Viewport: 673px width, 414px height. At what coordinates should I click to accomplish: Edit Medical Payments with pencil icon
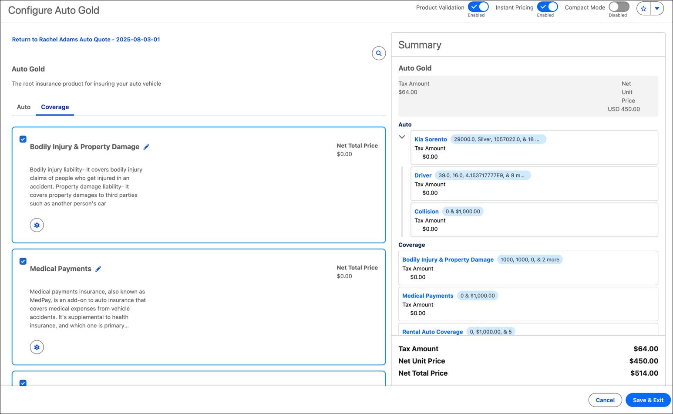(98, 269)
